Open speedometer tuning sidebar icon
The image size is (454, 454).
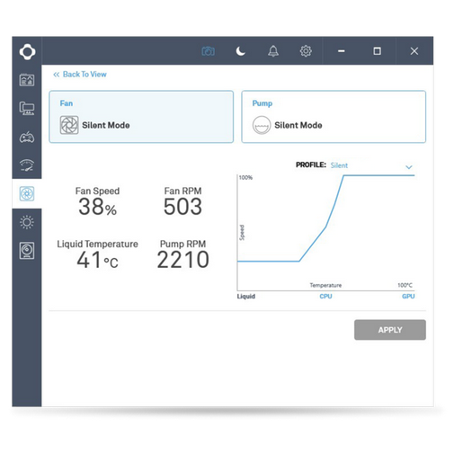[27, 165]
